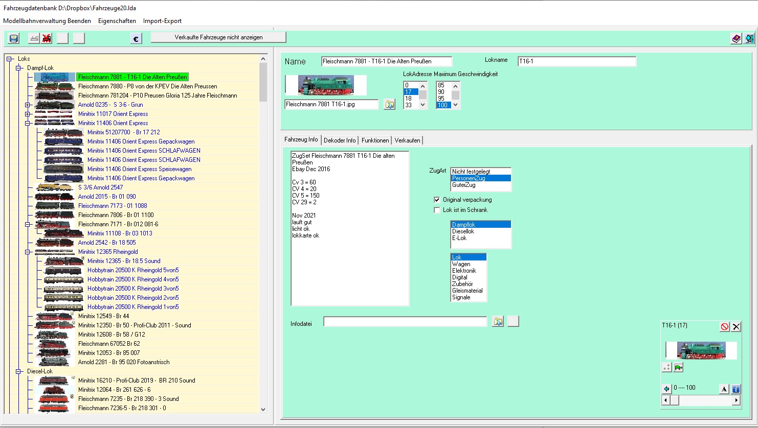Click the exit door icon at top right
The width and height of the screenshot is (758, 428).
pyautogui.click(x=749, y=39)
